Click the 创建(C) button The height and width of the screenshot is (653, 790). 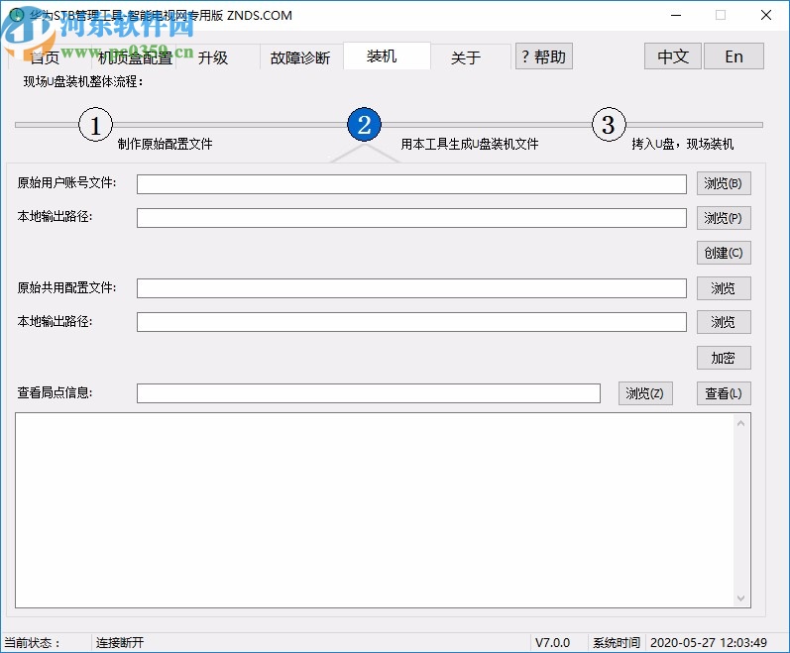coord(724,253)
